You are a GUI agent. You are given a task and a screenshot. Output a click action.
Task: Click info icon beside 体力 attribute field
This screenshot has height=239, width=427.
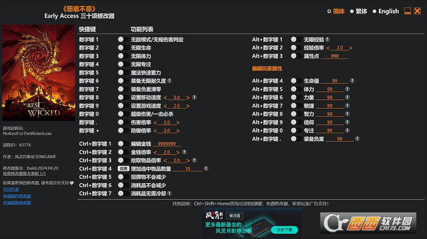pos(347,89)
